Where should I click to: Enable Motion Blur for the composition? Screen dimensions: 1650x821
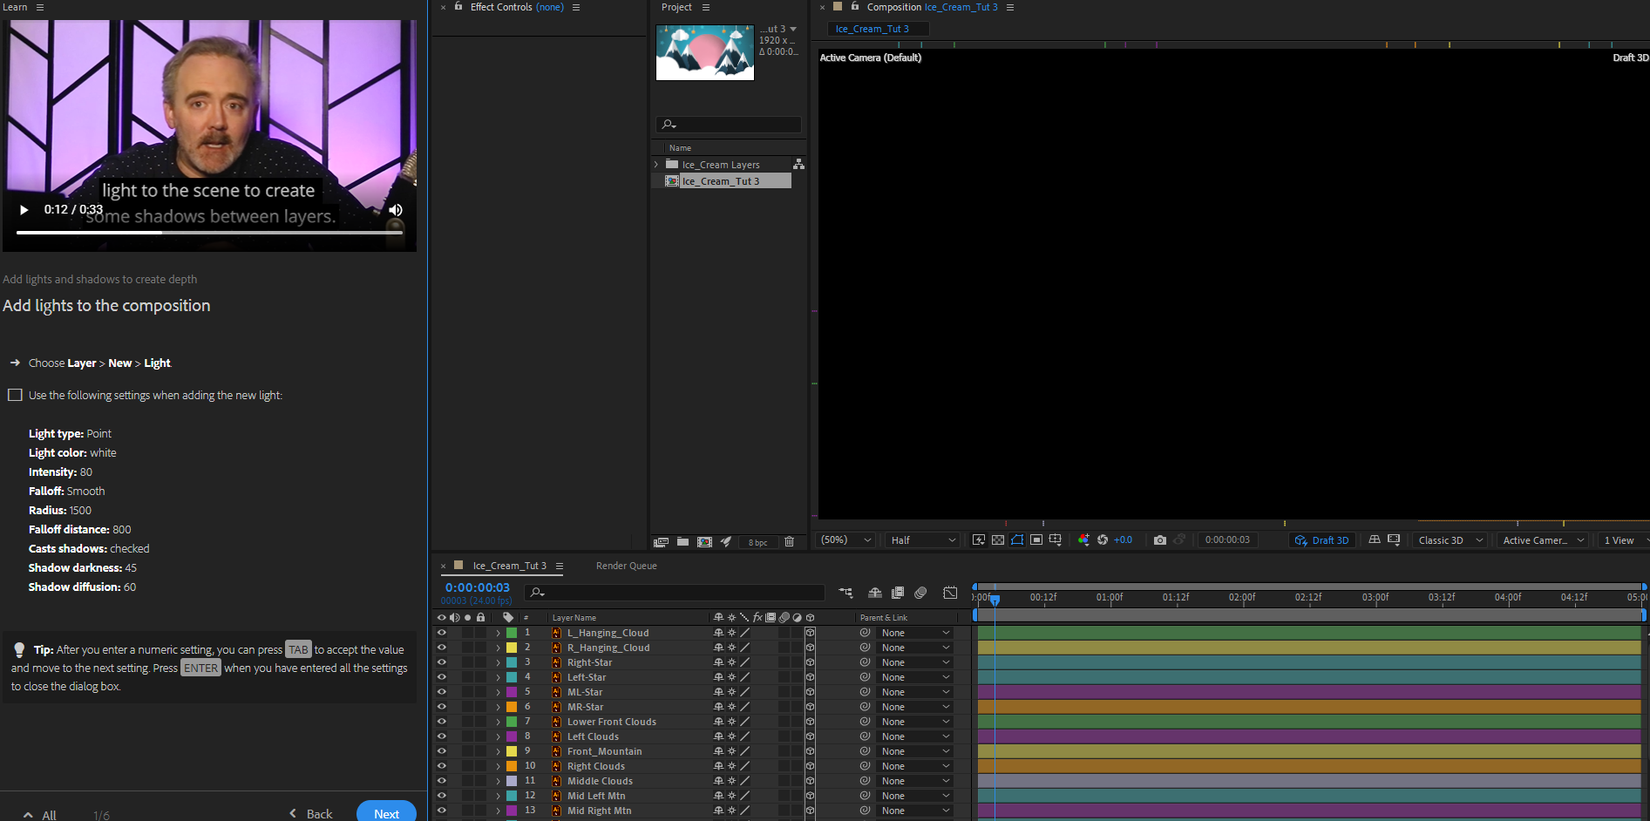click(x=920, y=593)
